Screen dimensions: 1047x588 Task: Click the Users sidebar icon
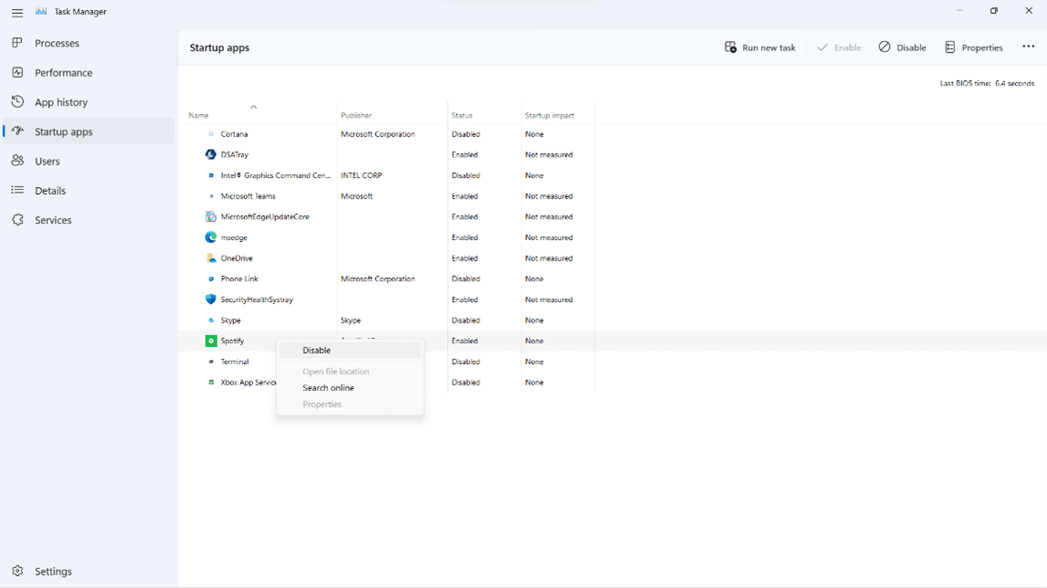(17, 161)
